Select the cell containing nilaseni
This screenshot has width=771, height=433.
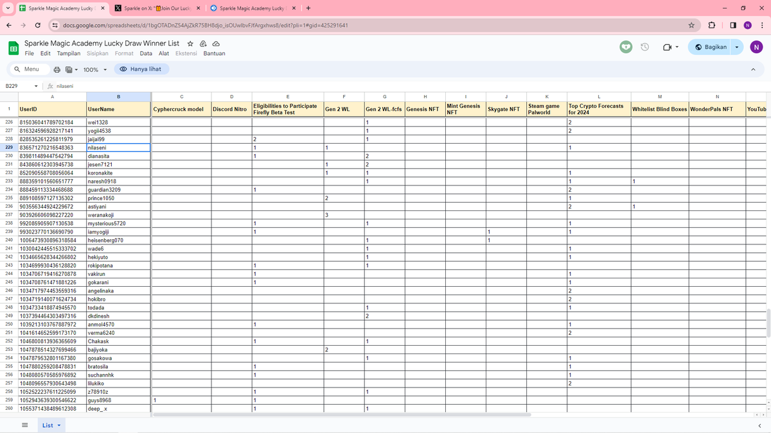pyautogui.click(x=118, y=148)
